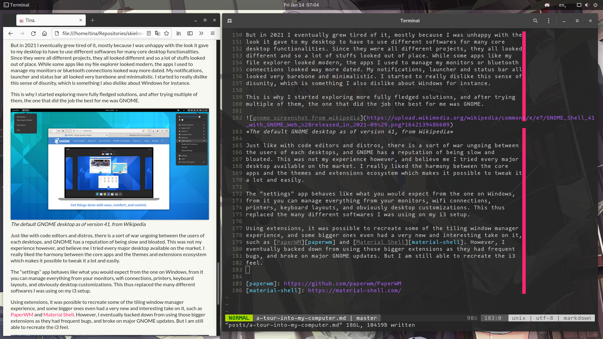Open the en keyboard layout indicator
This screenshot has height=339, width=603.
coord(562,5)
